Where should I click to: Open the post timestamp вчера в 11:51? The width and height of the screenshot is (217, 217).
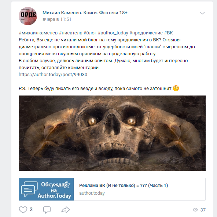pyautogui.click(x=57, y=19)
